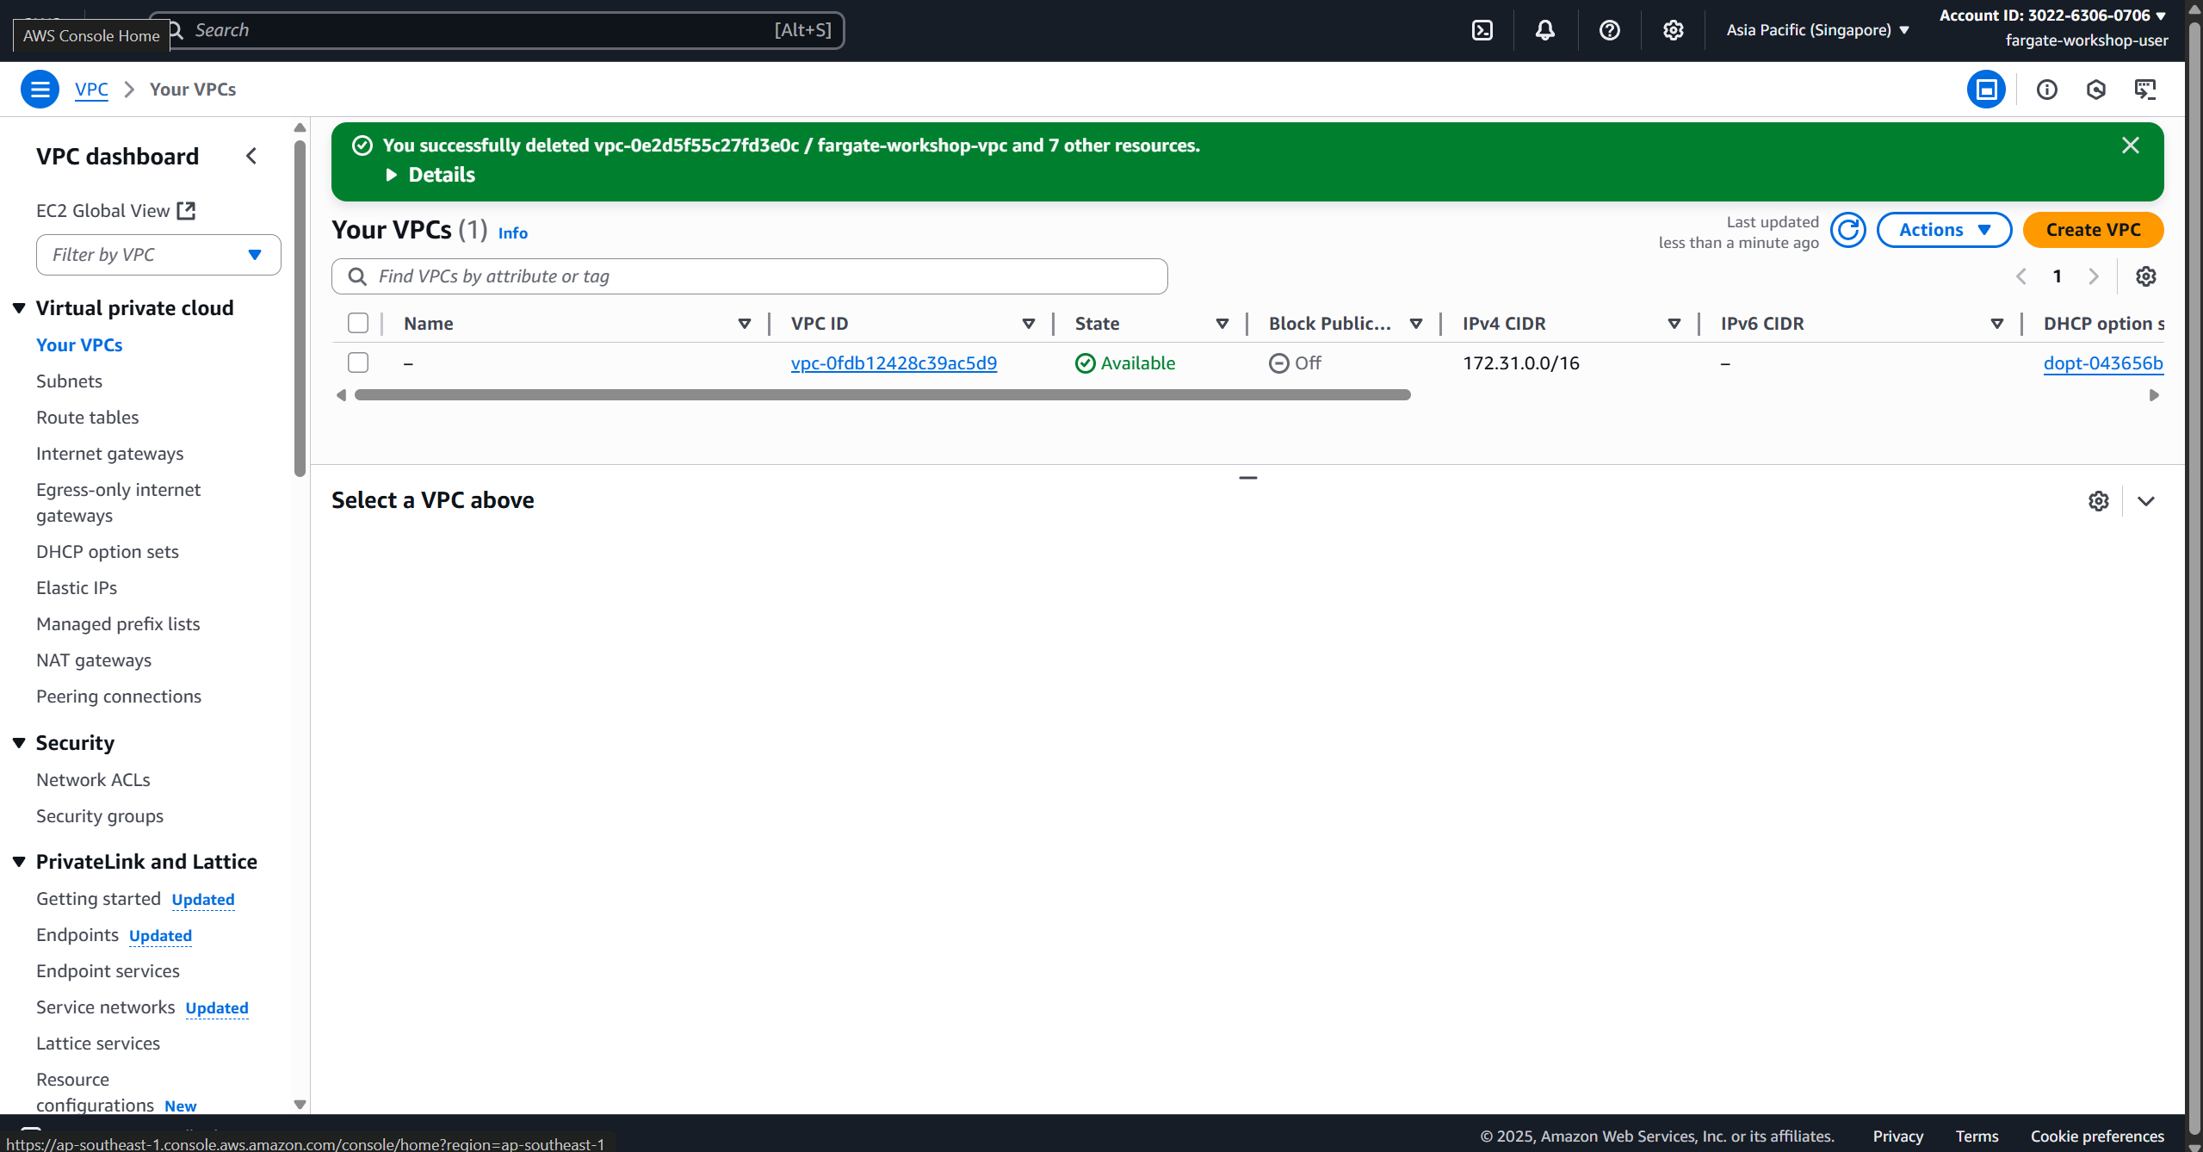
Task: Open console settings gear in top bar
Action: click(x=1673, y=30)
